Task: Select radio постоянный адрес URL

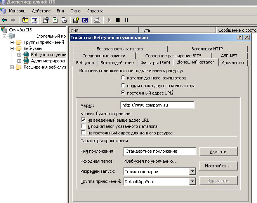Action: [123, 93]
